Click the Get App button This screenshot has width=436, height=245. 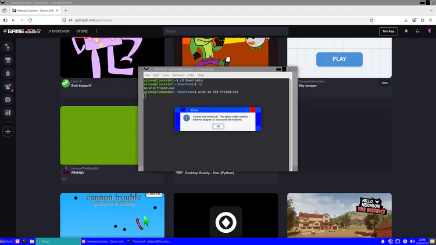click(388, 31)
